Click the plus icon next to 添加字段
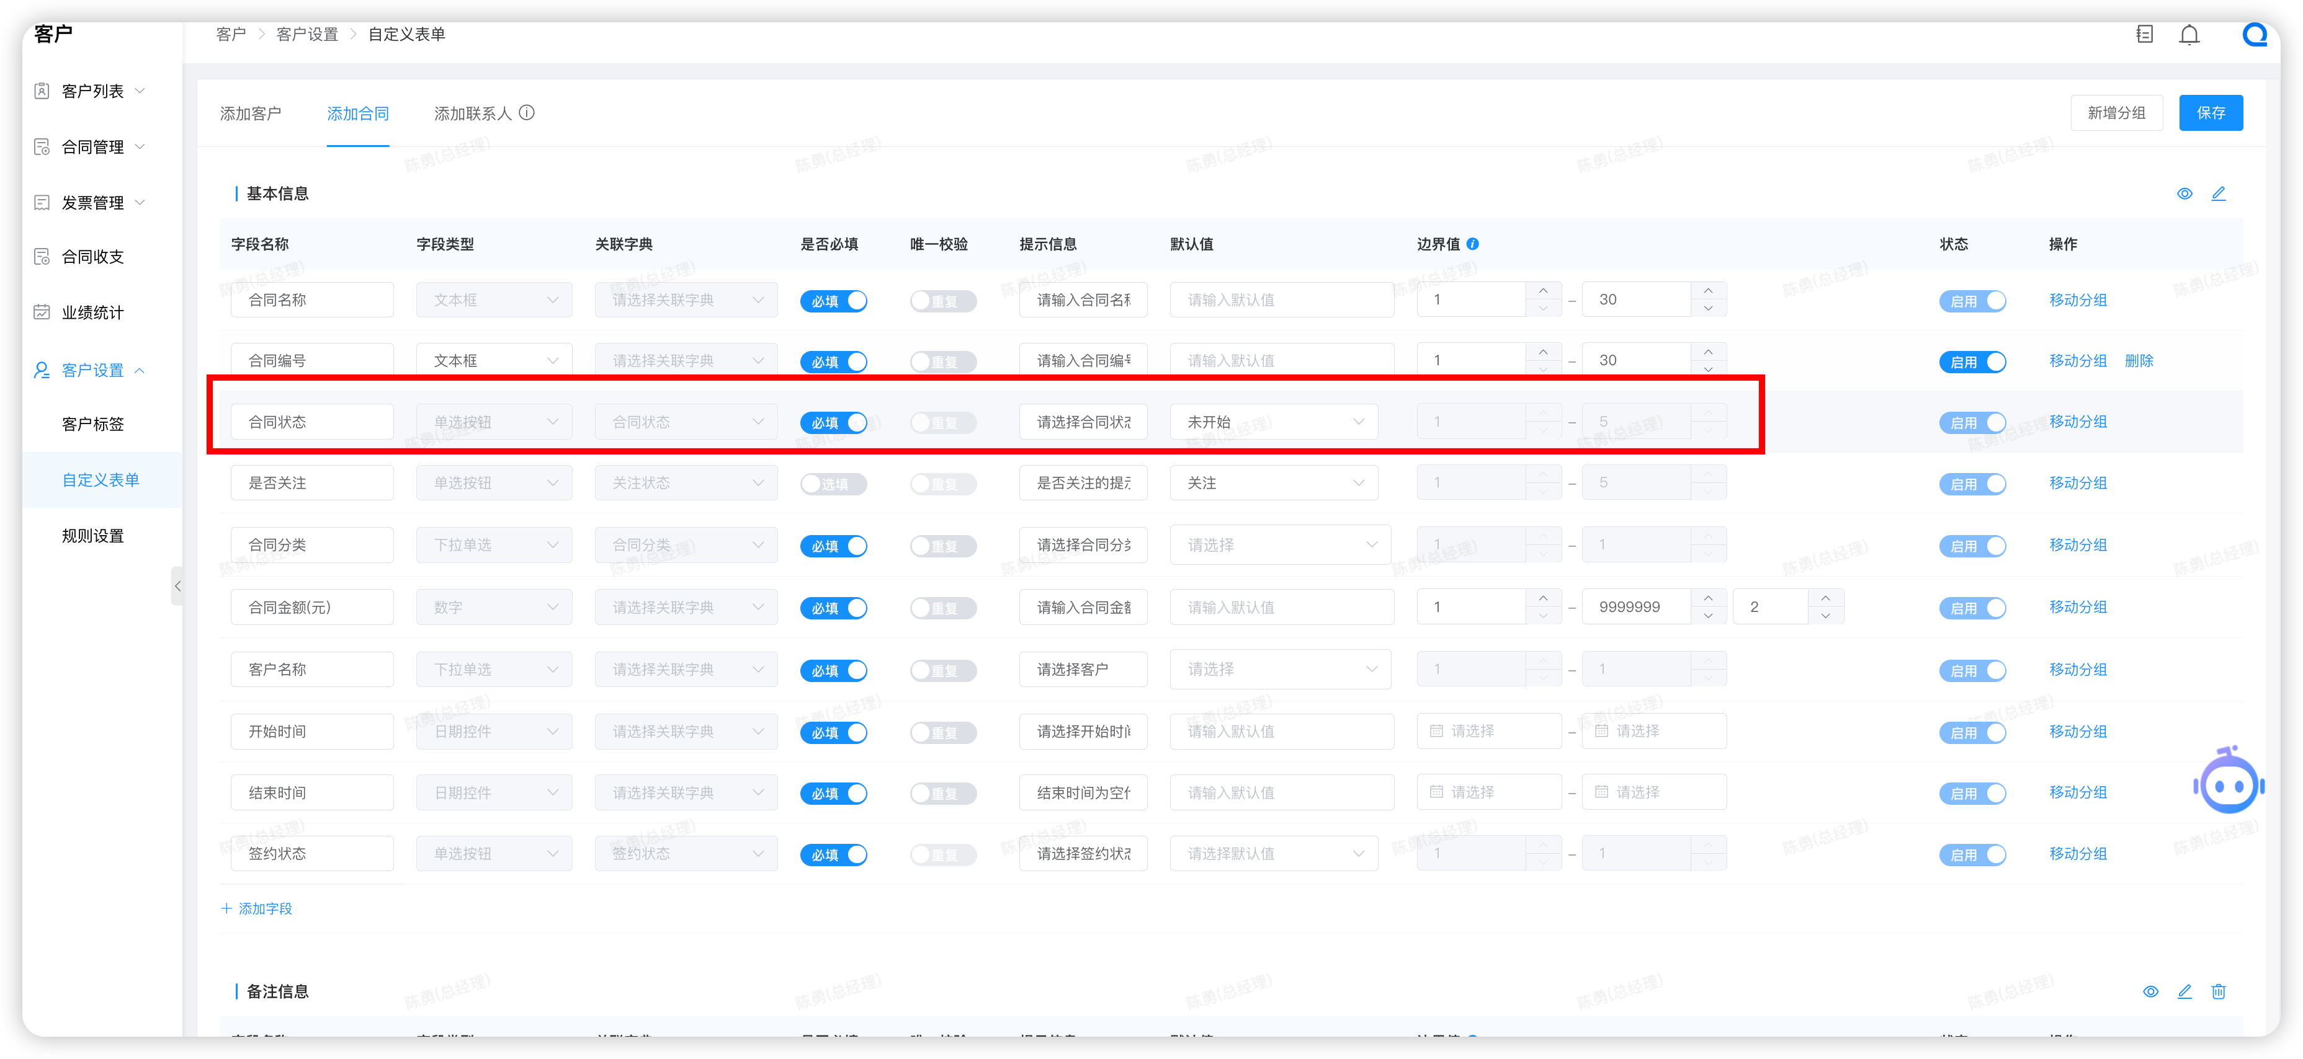 point(226,908)
